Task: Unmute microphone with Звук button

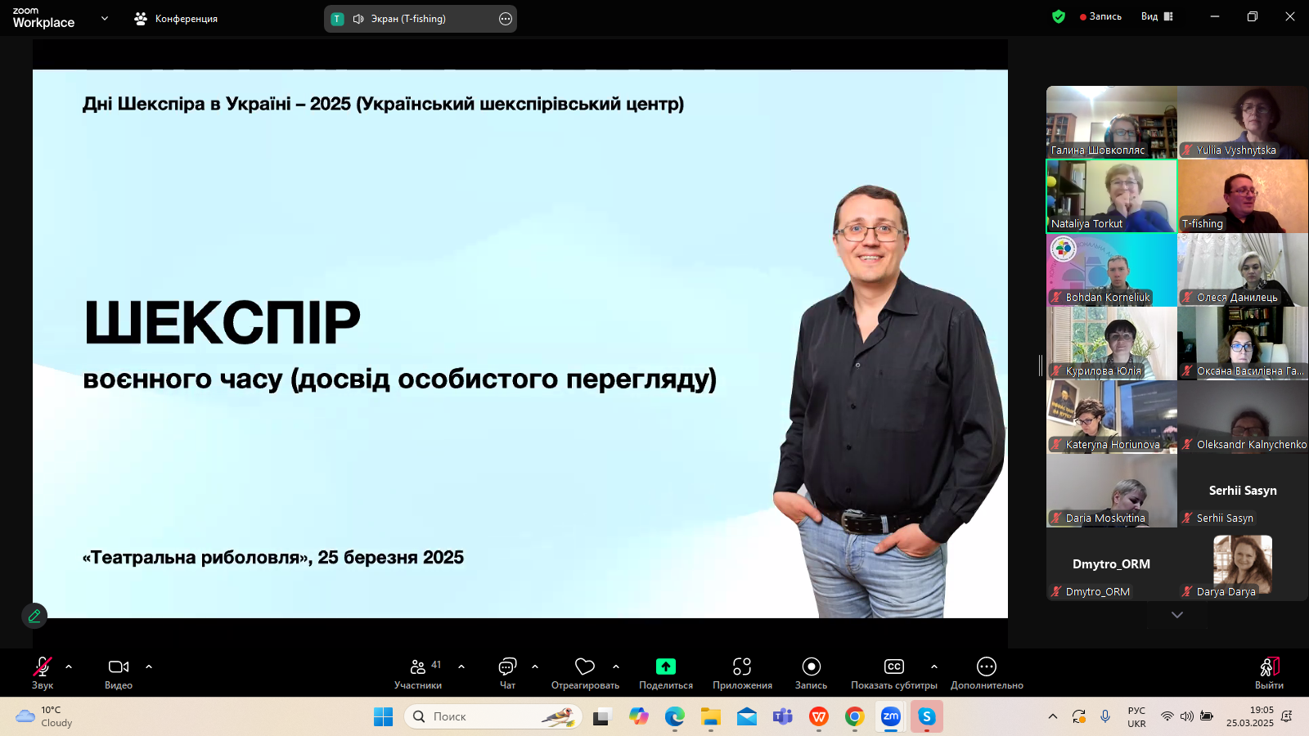Action: pos(43,673)
